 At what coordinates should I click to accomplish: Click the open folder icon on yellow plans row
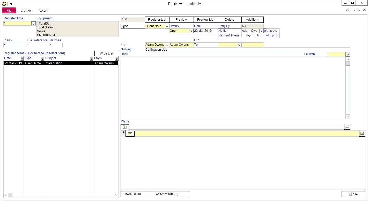(x=362, y=134)
